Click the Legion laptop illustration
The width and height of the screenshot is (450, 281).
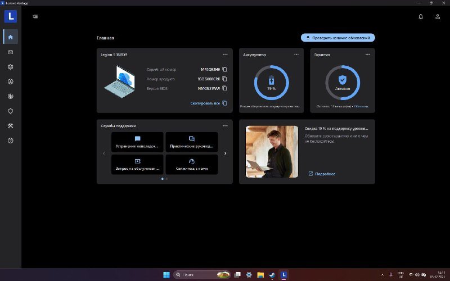(x=120, y=81)
